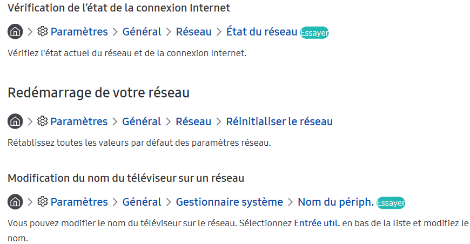This screenshot has height=244, width=470.
Task: Select Général in the Gestionnaire système path
Action: (142, 202)
